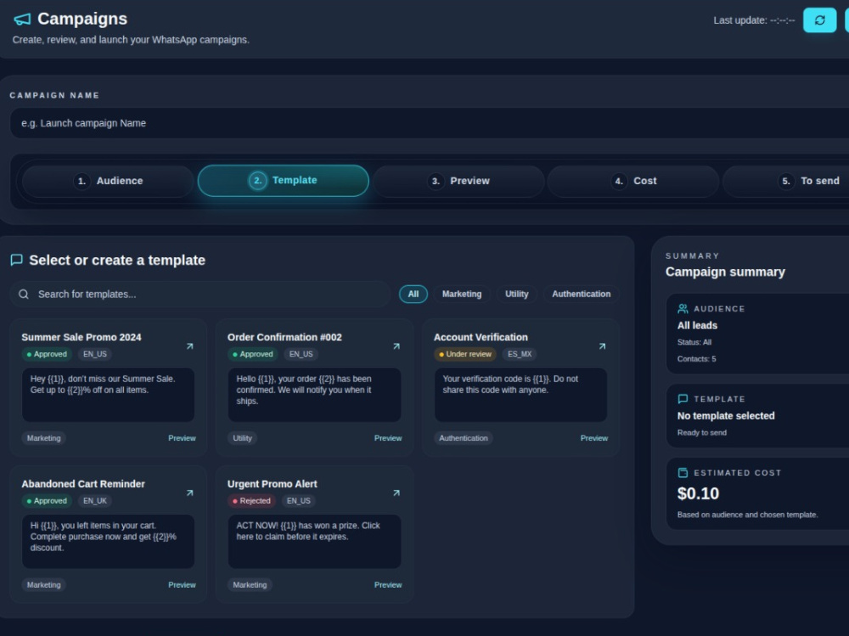Click Marketing tag on Urgent Promo Alert card

(x=250, y=585)
